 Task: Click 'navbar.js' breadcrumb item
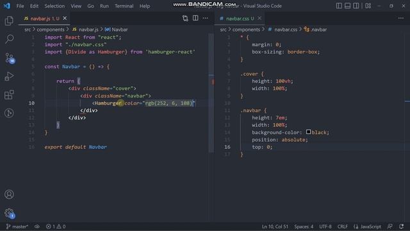point(88,30)
